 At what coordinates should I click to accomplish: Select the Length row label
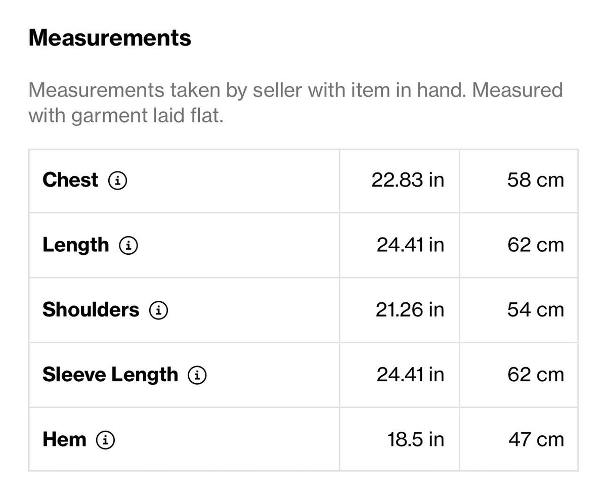[x=76, y=245]
